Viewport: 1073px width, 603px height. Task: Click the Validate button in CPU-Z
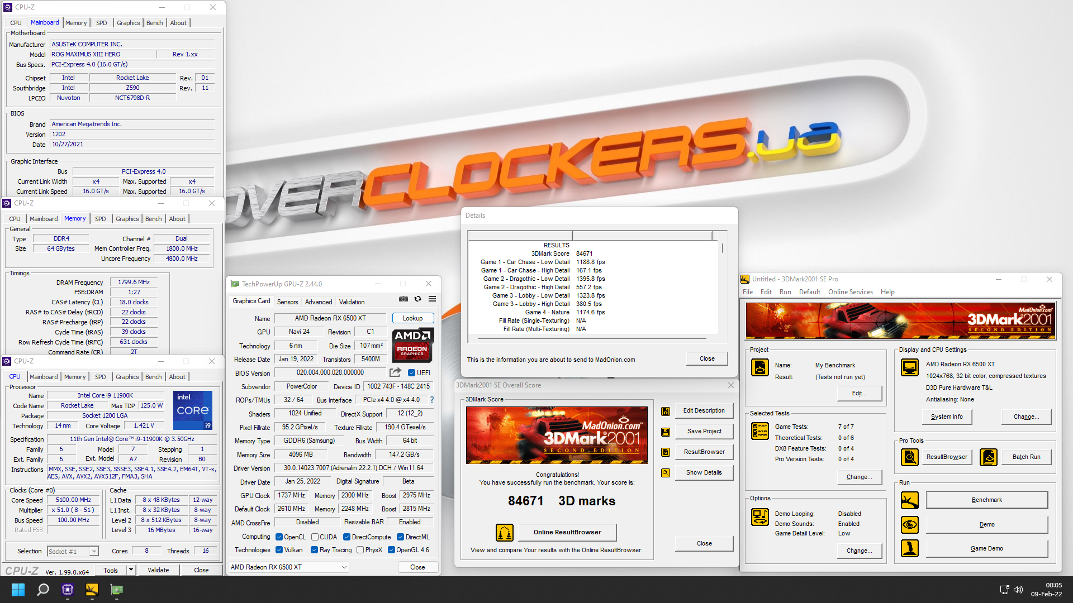[x=158, y=570]
